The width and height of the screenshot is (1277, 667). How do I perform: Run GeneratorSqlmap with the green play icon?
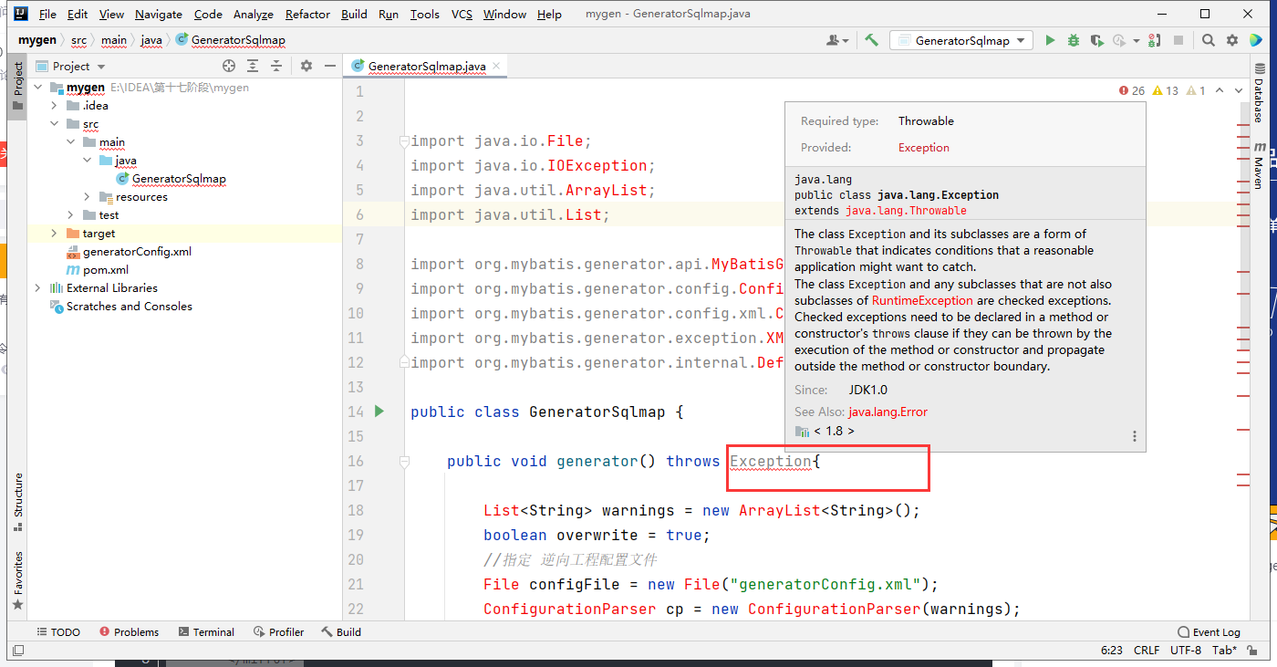point(1050,40)
